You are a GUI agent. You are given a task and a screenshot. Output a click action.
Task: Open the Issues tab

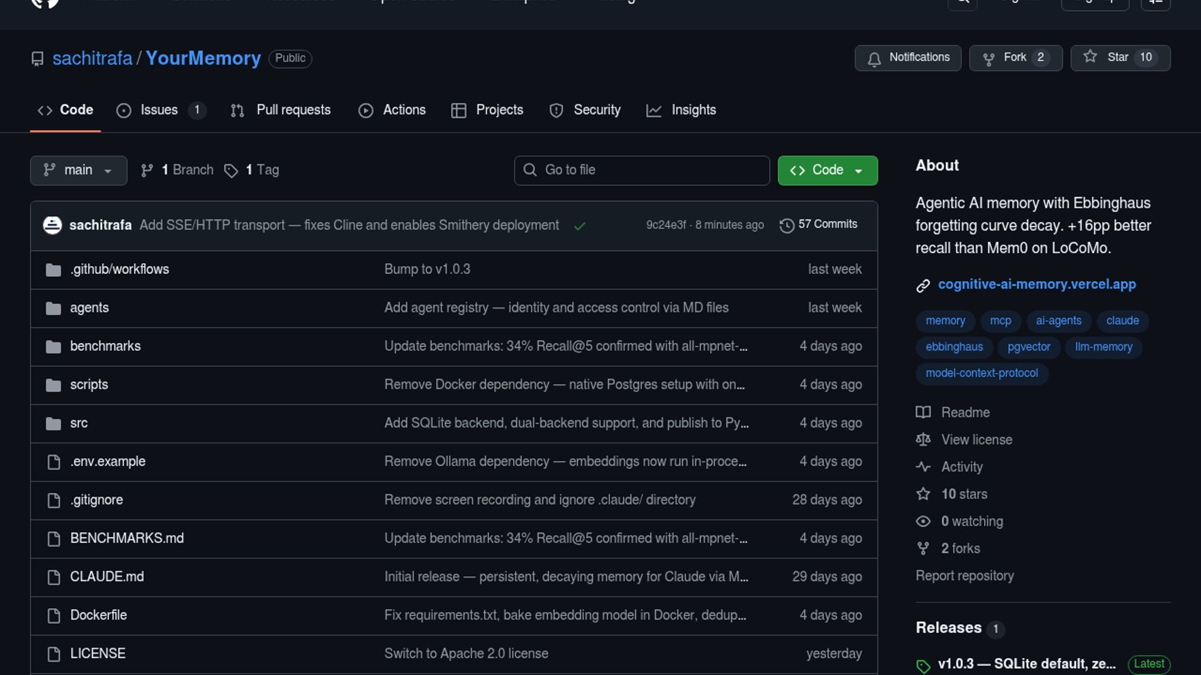coord(159,110)
